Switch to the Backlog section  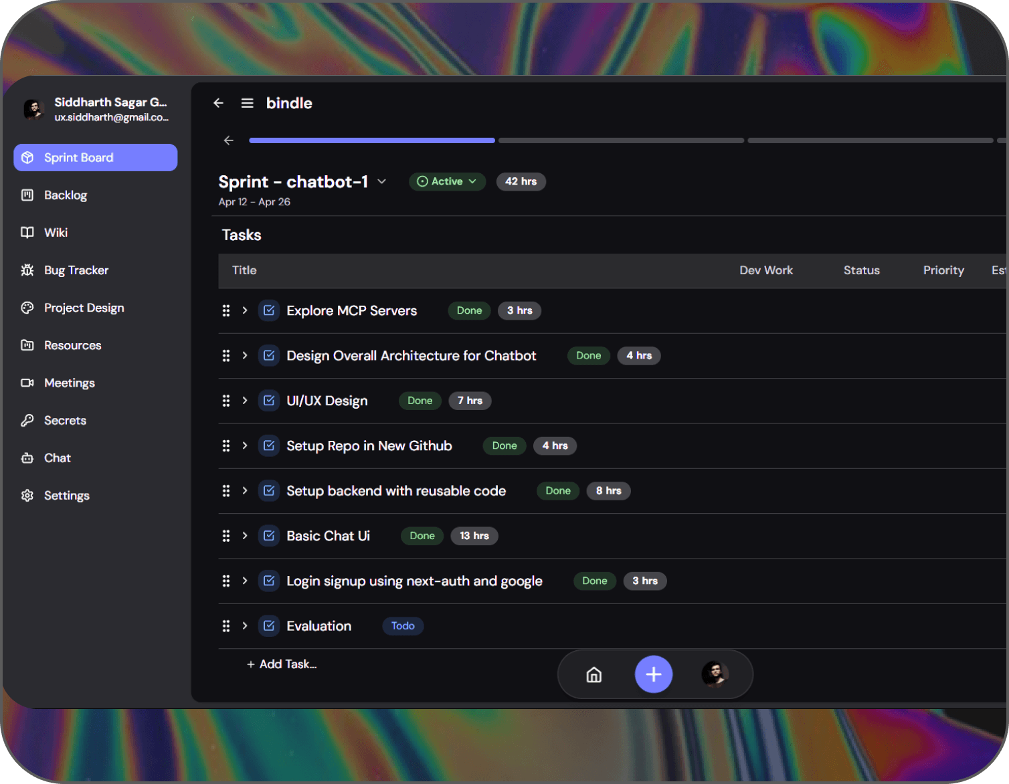pyautogui.click(x=65, y=195)
